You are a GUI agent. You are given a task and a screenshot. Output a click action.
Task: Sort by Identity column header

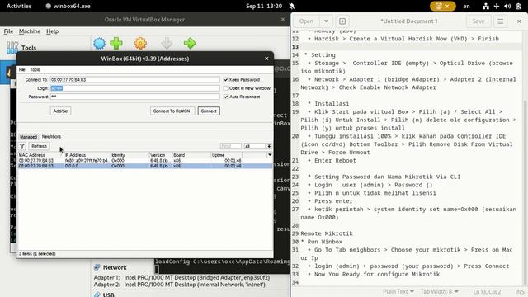pos(130,155)
